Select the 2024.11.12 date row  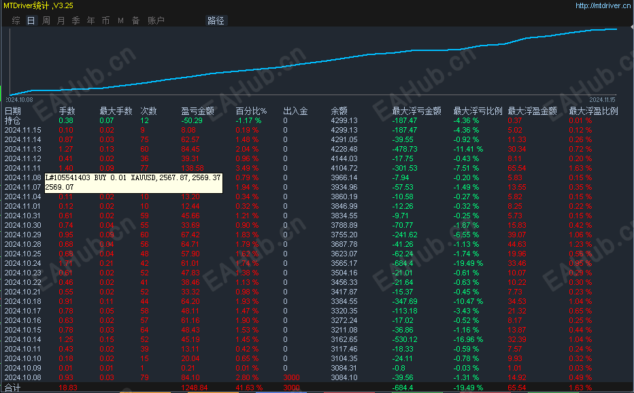(x=22, y=158)
